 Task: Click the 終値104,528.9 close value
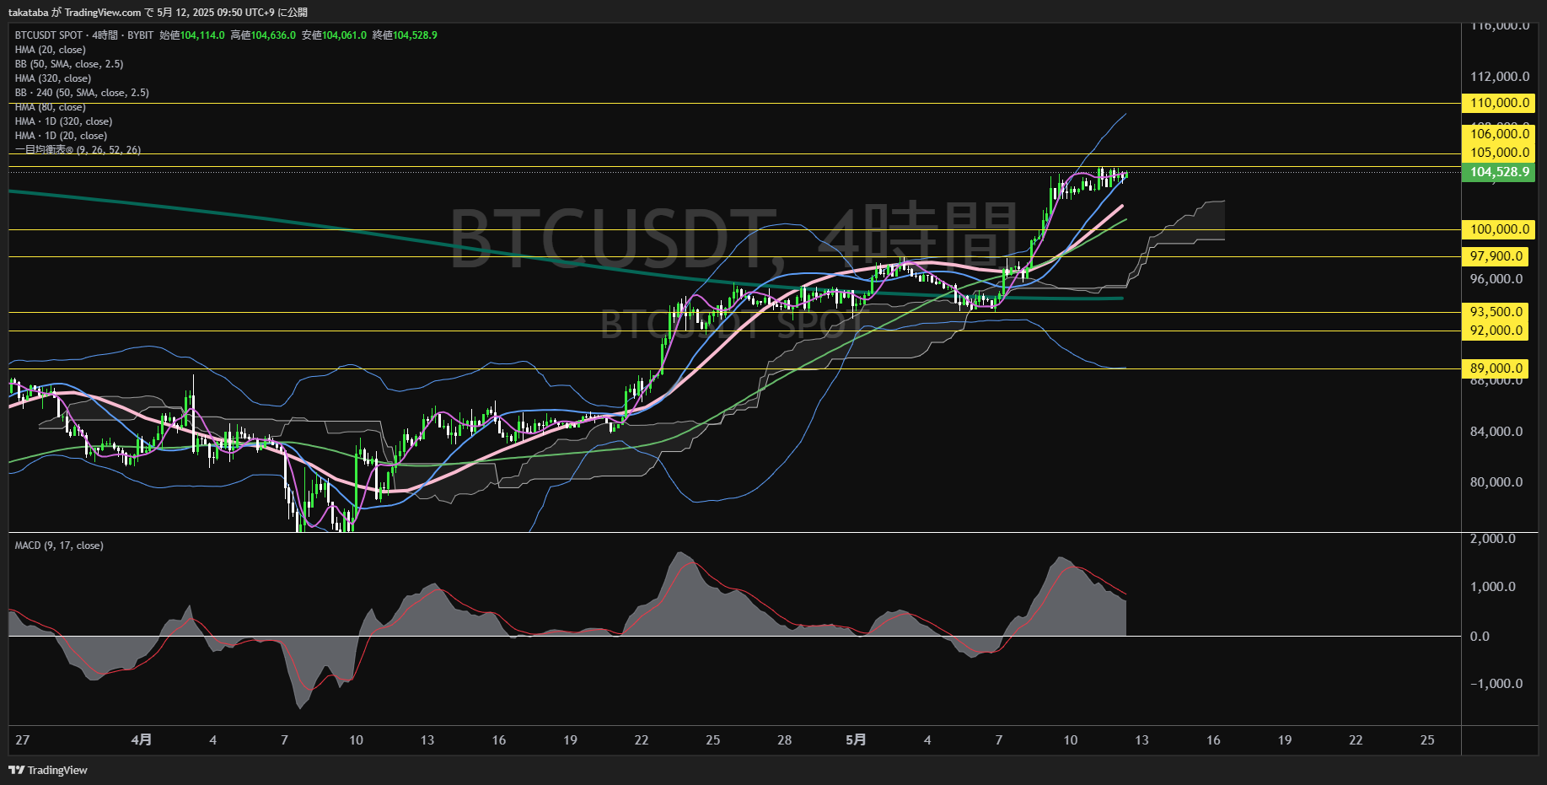[x=405, y=35]
